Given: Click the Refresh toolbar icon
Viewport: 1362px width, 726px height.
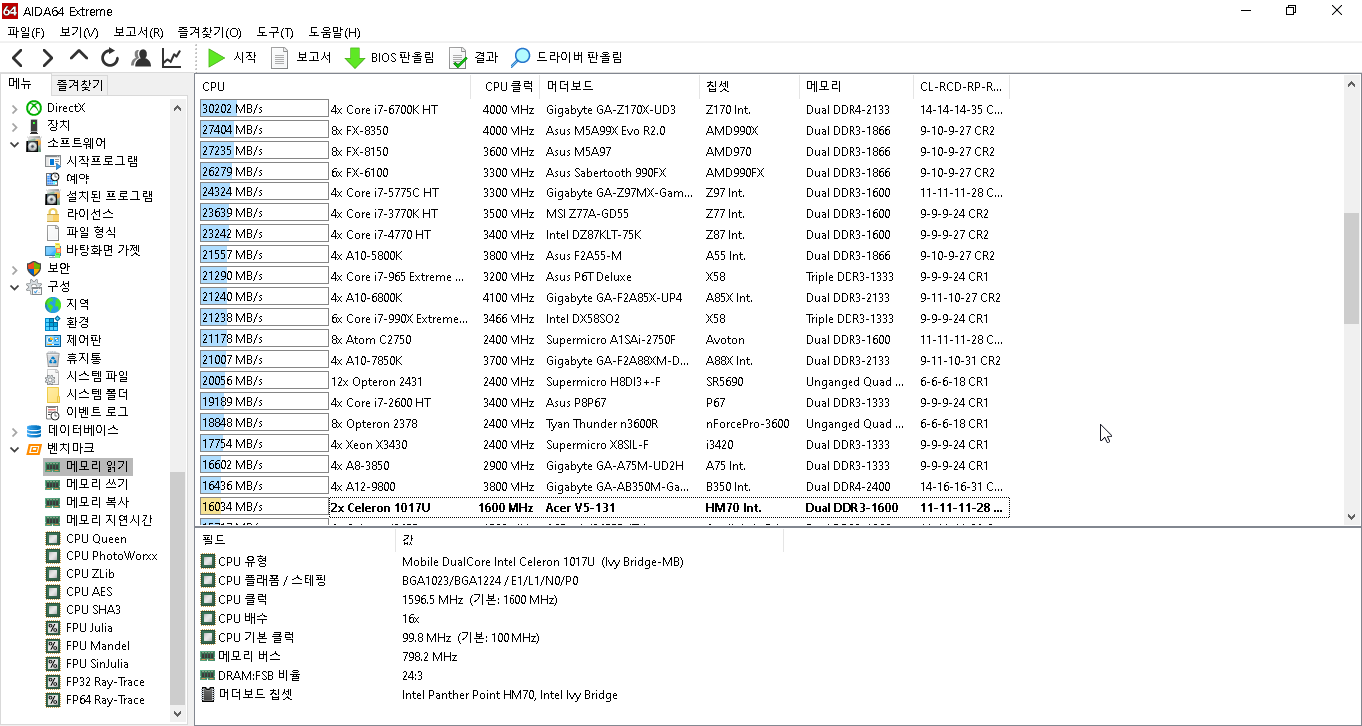Looking at the screenshot, I should coord(110,58).
